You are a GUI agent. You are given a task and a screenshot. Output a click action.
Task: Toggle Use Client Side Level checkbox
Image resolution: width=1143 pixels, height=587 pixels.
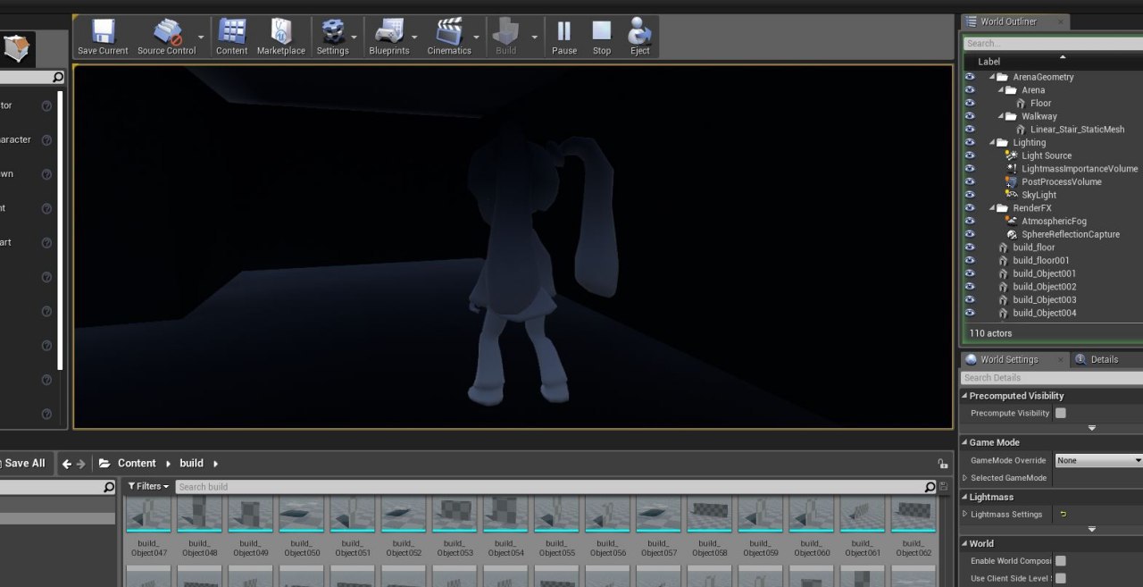tap(1061, 579)
